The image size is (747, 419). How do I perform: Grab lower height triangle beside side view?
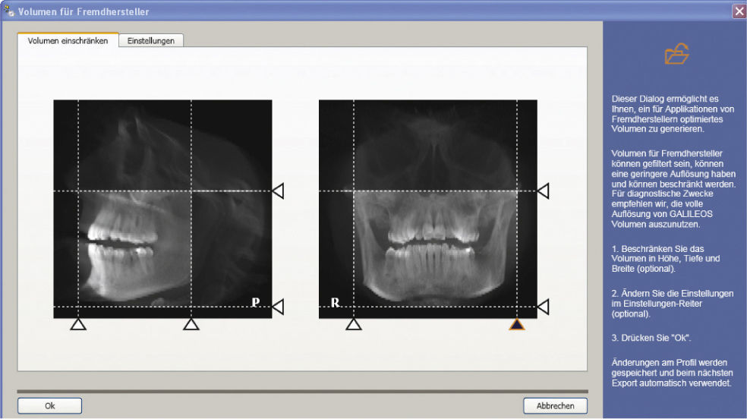click(278, 307)
